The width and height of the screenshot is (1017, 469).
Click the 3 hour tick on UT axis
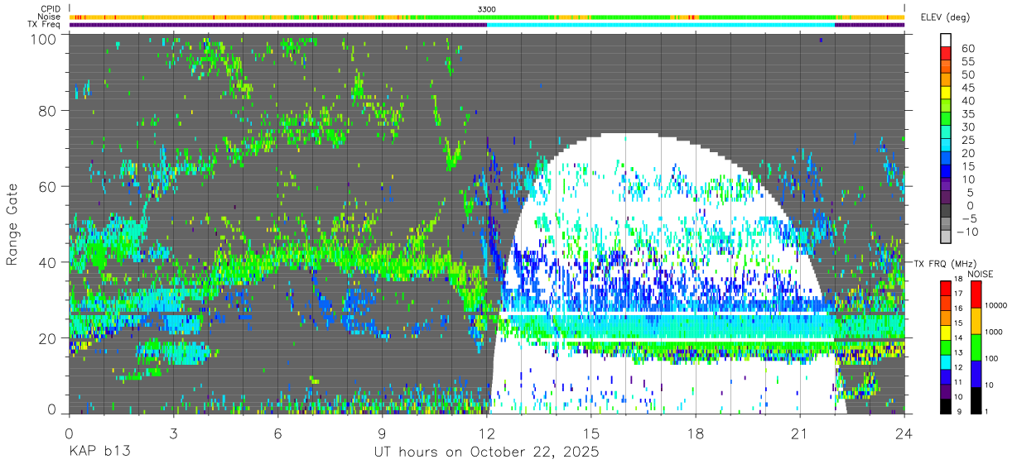(x=173, y=433)
